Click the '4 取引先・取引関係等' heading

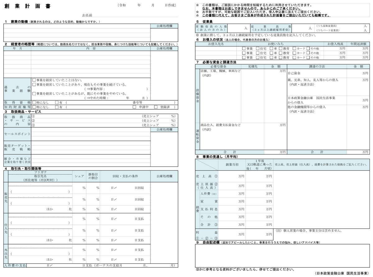(x=23, y=169)
